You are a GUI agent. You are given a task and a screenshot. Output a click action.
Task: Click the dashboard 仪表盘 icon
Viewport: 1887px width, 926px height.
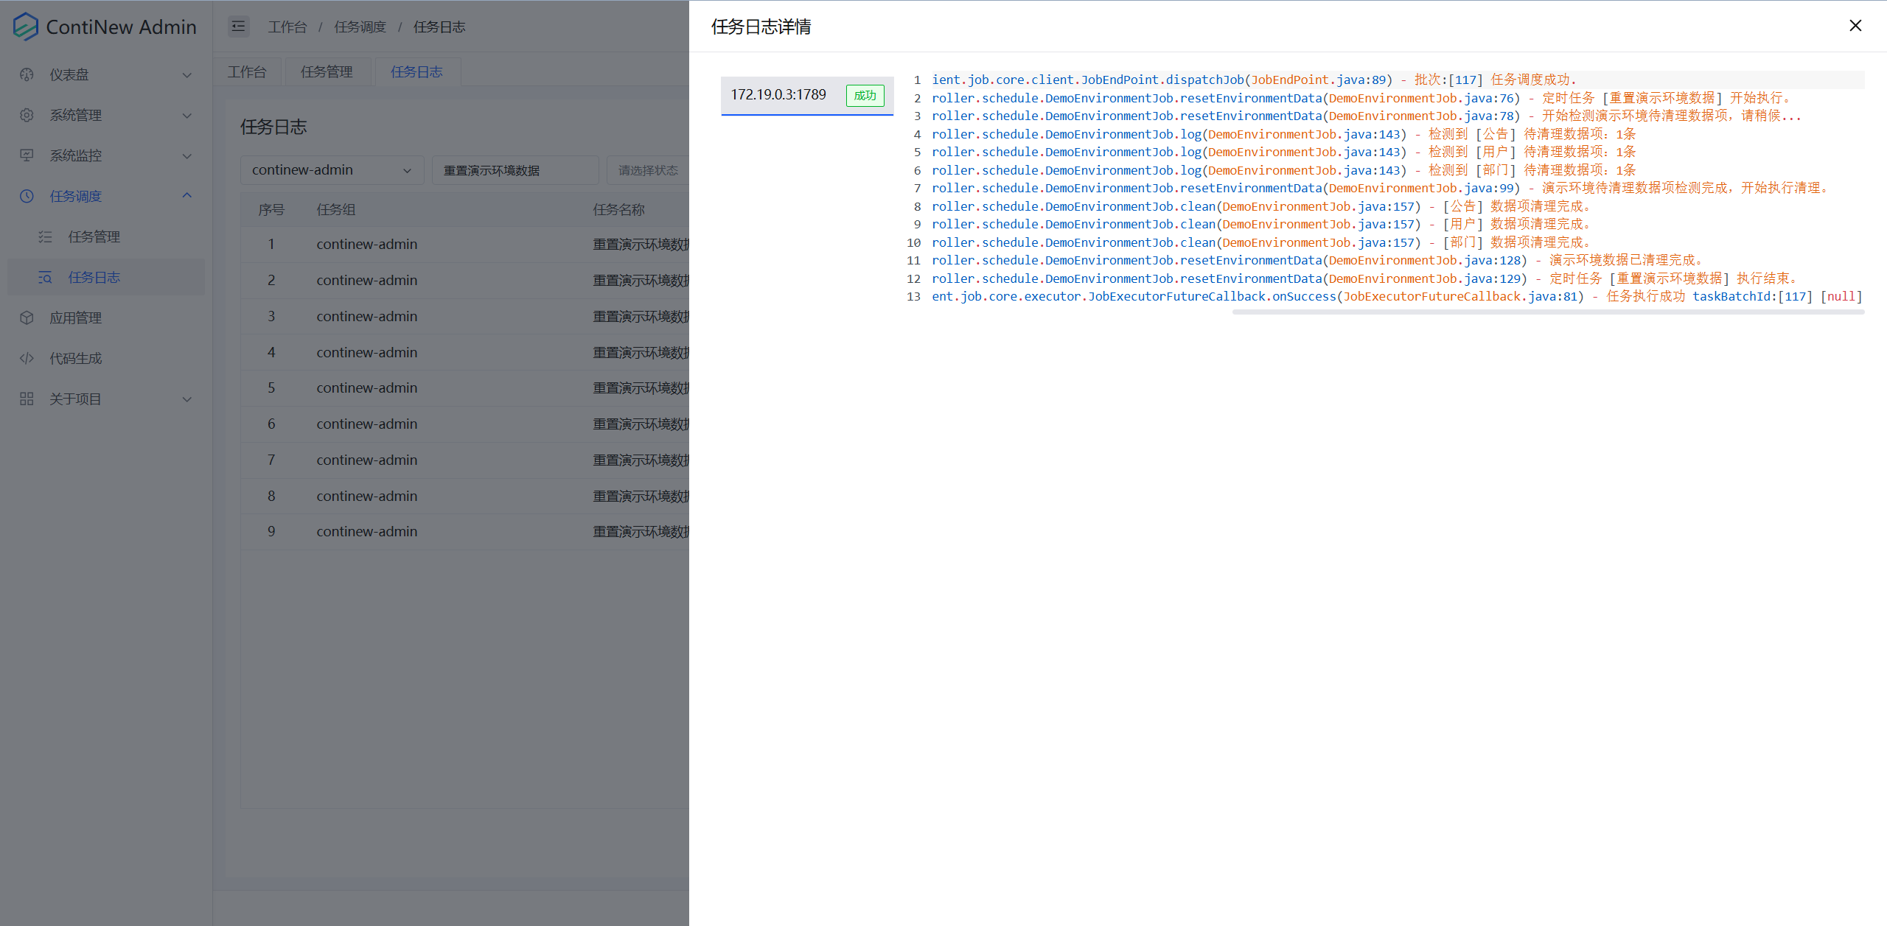[27, 74]
